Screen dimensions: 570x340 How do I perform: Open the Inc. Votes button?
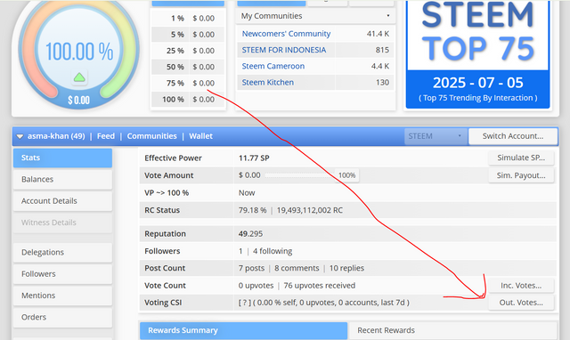pyautogui.click(x=521, y=286)
